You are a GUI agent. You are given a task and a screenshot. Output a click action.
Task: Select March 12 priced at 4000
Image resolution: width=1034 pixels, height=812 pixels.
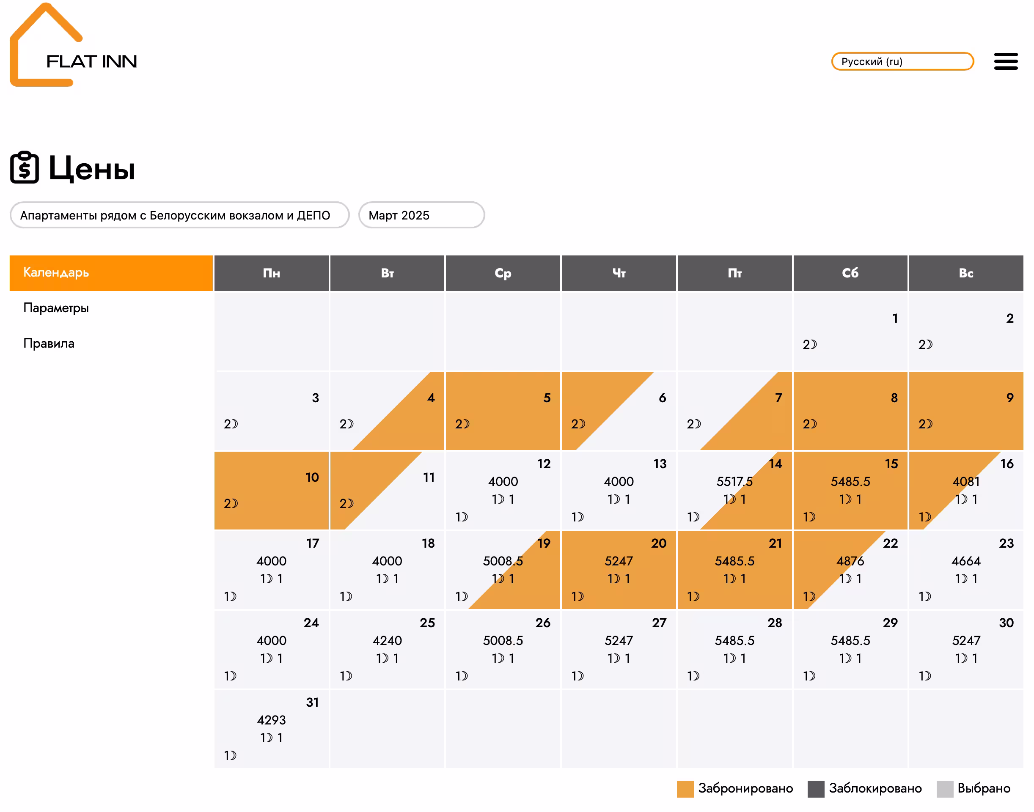(x=502, y=490)
